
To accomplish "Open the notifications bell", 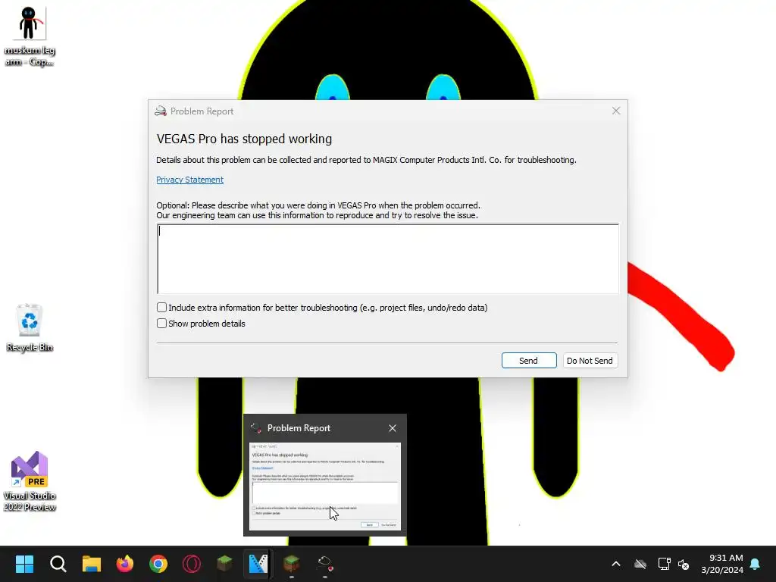I will coord(756,564).
